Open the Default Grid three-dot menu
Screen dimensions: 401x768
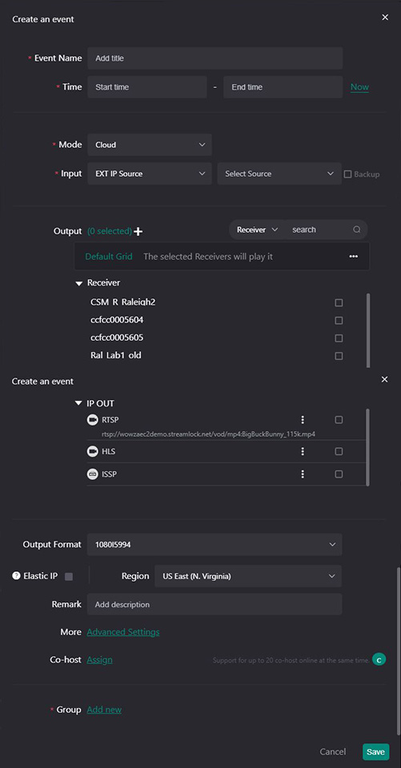tap(354, 256)
